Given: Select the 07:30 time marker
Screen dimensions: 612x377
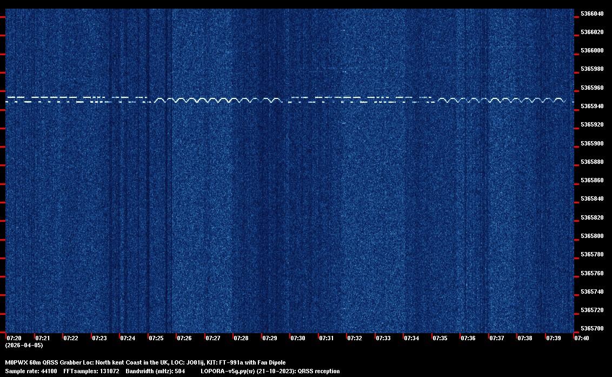Looking at the screenshot, I should click(298, 338).
